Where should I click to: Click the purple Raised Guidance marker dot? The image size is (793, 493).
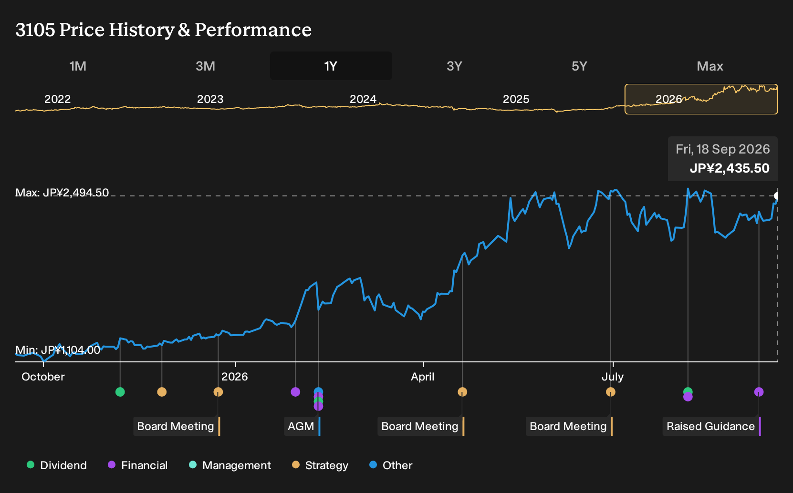(759, 392)
